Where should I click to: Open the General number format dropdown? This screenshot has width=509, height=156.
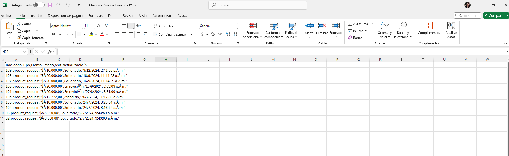point(236,26)
